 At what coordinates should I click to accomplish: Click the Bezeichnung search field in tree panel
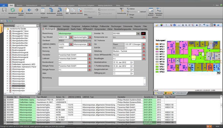[26, 26]
